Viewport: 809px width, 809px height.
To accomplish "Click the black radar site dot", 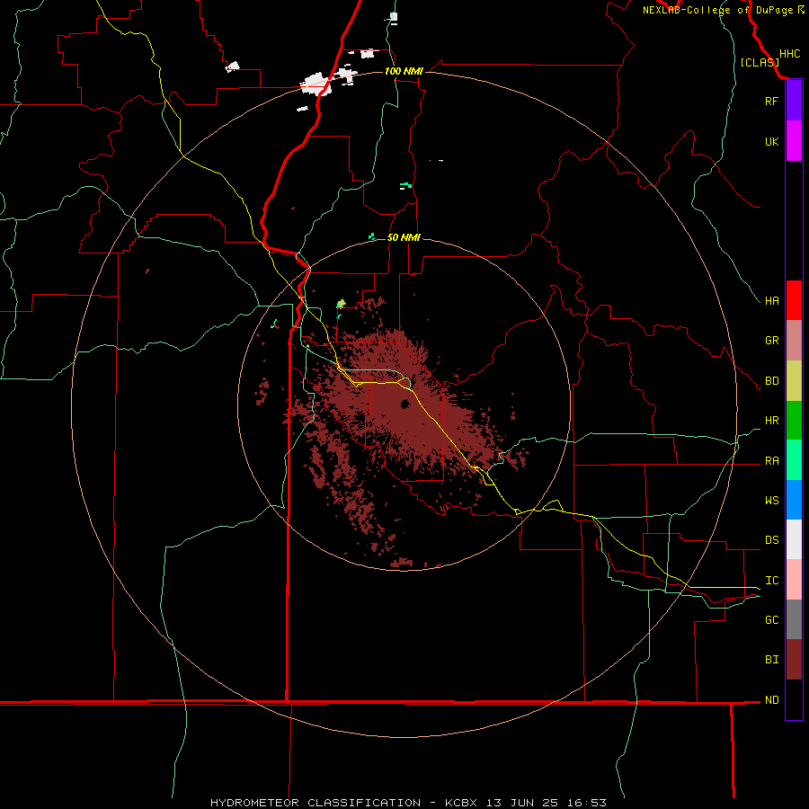I will pyautogui.click(x=404, y=404).
